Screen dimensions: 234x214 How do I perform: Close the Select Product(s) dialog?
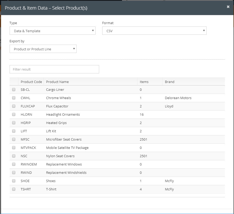click(228, 7)
